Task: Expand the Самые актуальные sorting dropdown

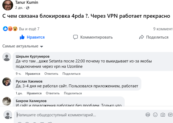Action: click(x=41, y=46)
